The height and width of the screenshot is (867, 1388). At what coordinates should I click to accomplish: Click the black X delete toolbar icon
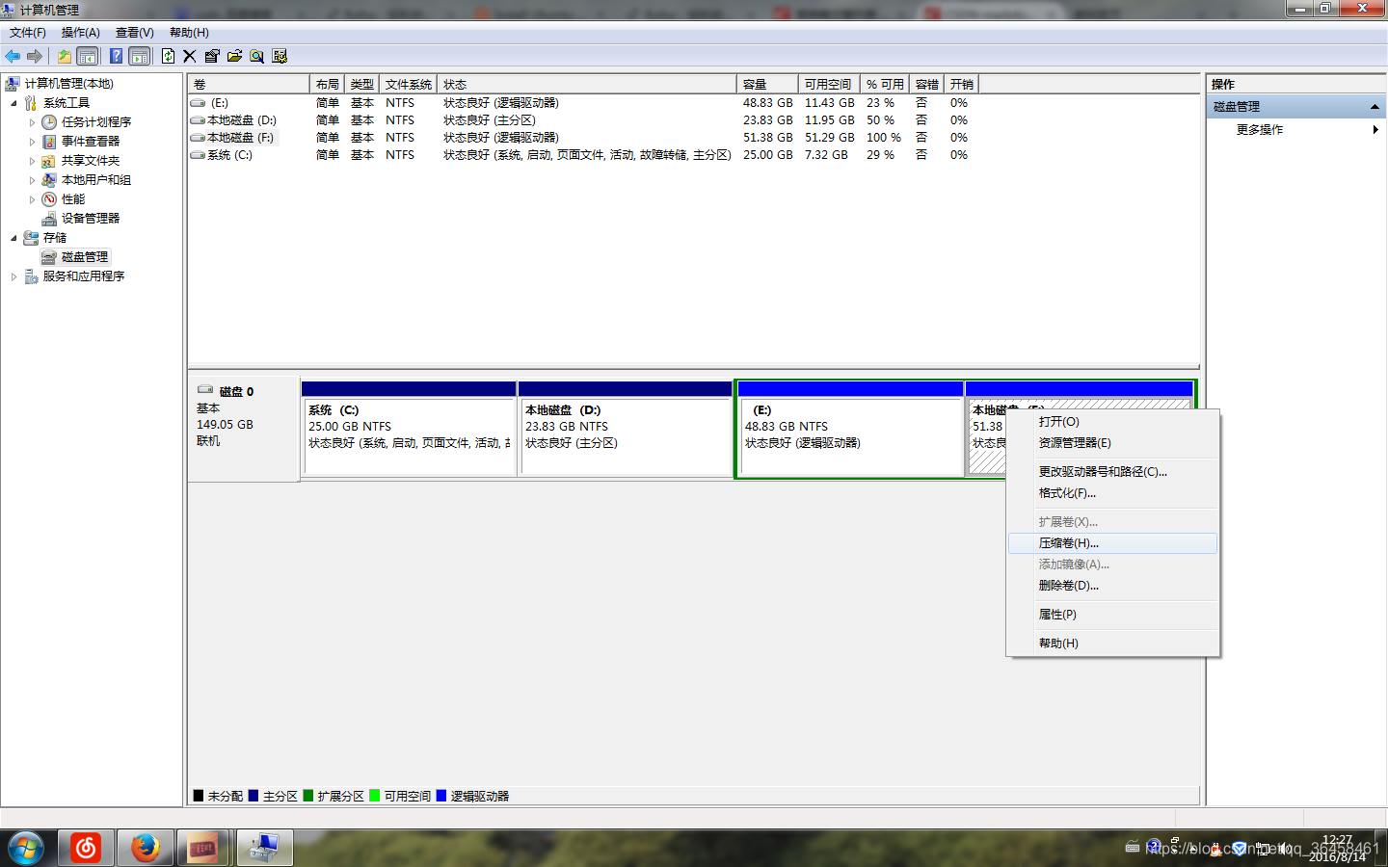pos(189,56)
